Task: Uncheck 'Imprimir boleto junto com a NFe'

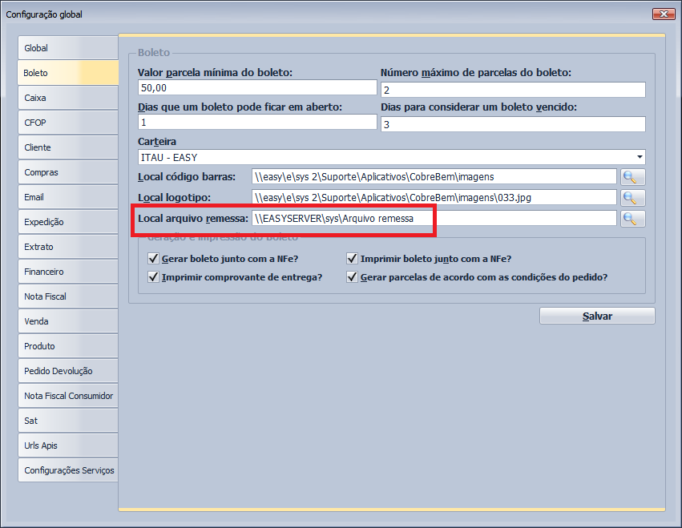Action: (x=352, y=259)
